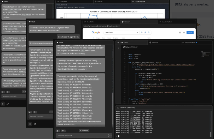
Task: Send message with the arrow-up button
Action: (110, 135)
